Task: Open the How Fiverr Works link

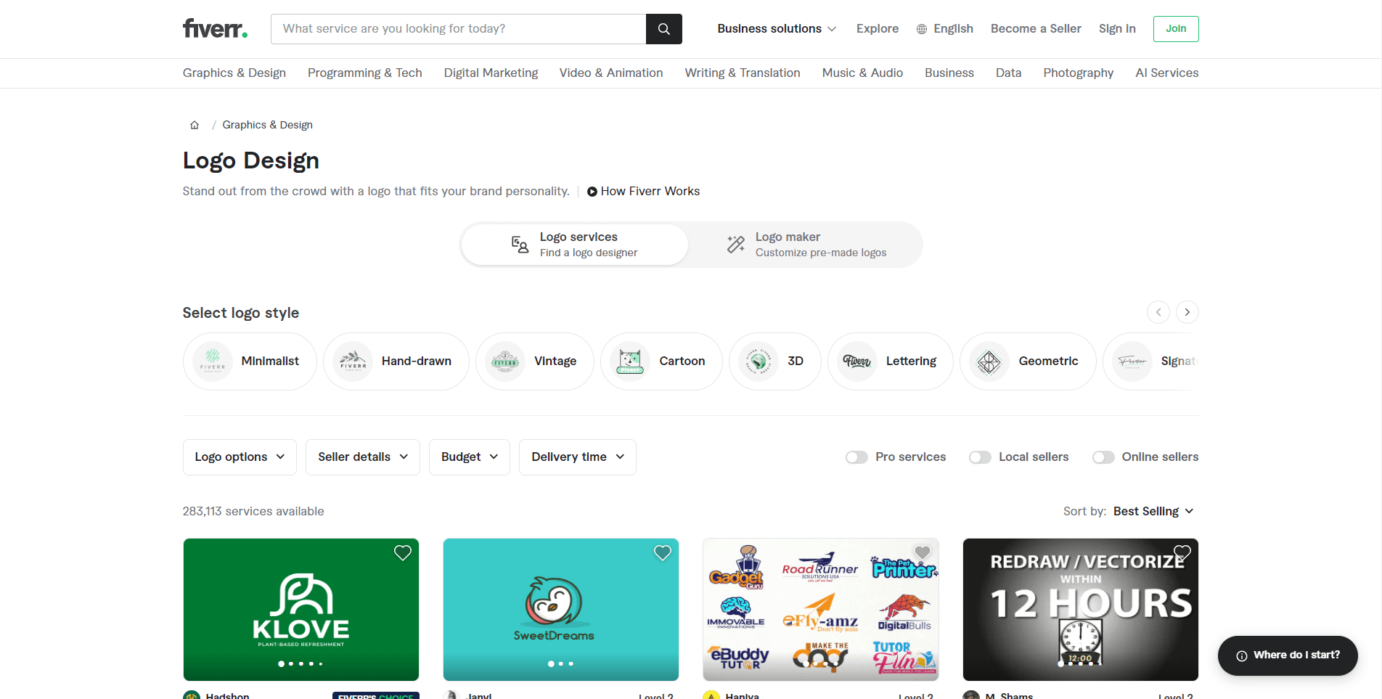Action: pos(643,192)
